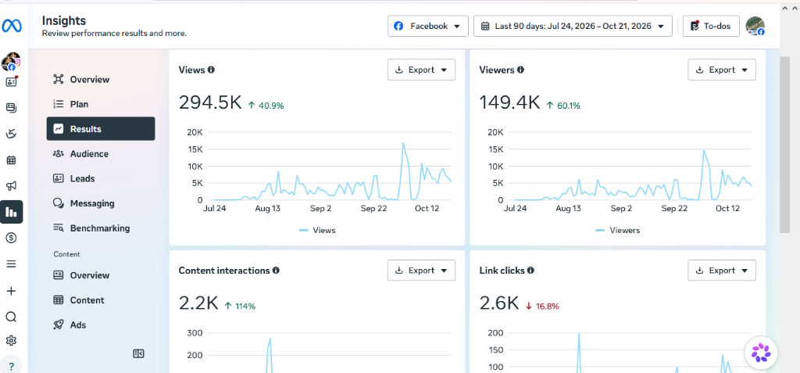Image resolution: width=800 pixels, height=373 pixels.
Task: Click the 60.1% viewers increase indicator
Action: [x=563, y=106]
